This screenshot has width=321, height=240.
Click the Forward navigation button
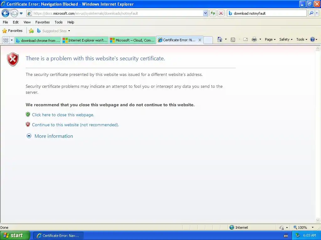tap(14, 13)
